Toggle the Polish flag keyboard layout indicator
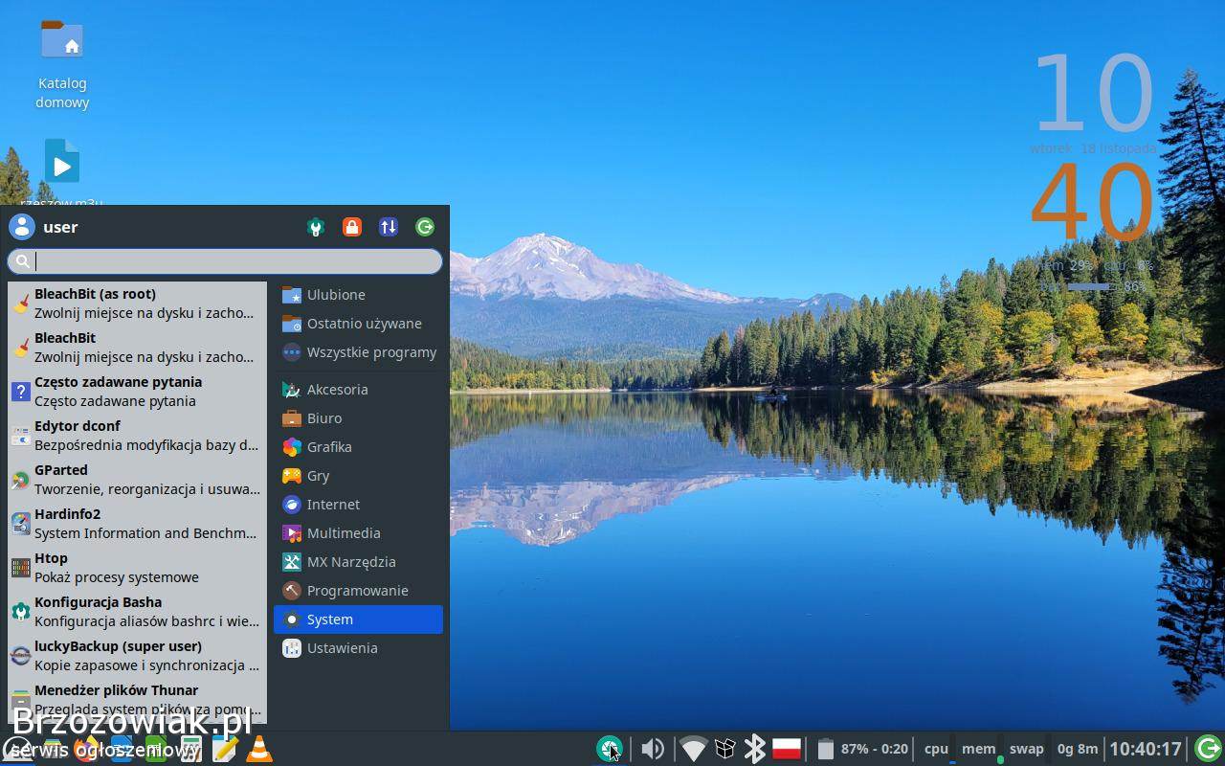Screen dimensions: 1225x766 (786, 749)
